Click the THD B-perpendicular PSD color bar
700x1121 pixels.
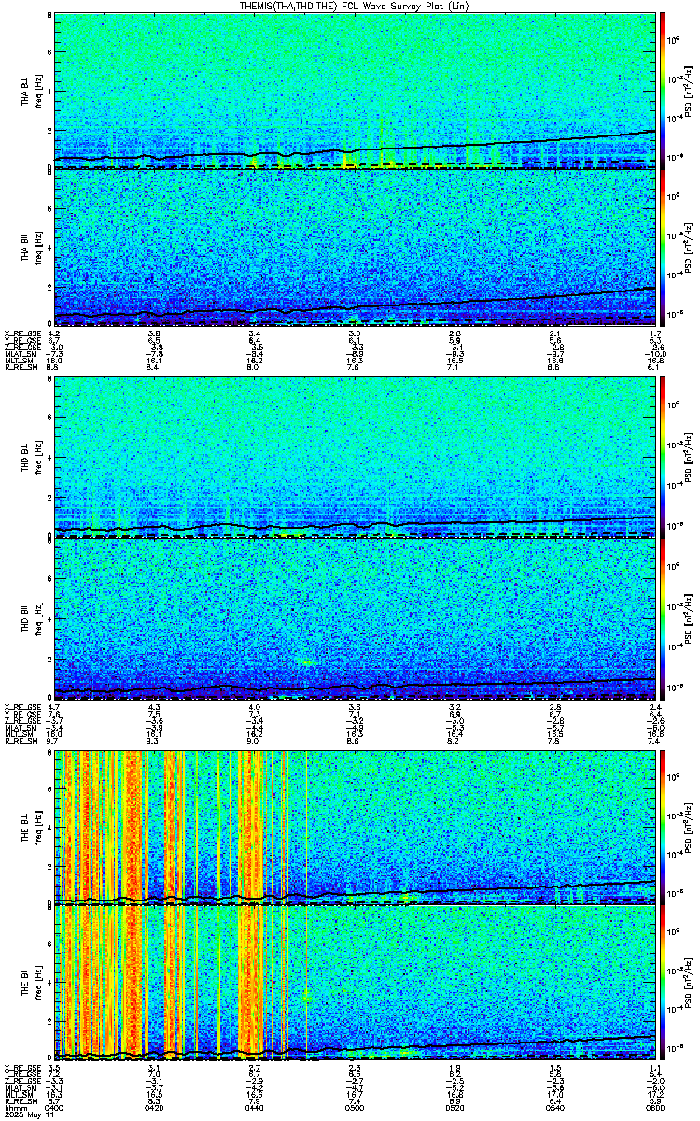tap(663, 457)
